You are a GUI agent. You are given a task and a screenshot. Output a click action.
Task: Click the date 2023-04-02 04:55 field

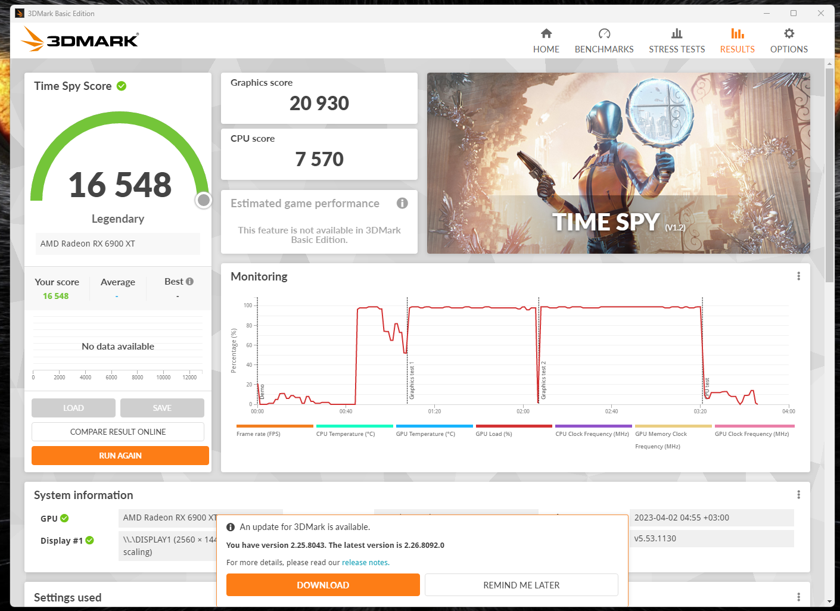712,518
